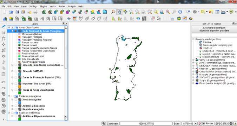
Task: Enable the Important Bird Areas (IBA) layer
Action: pyautogui.click(x=16, y=84)
